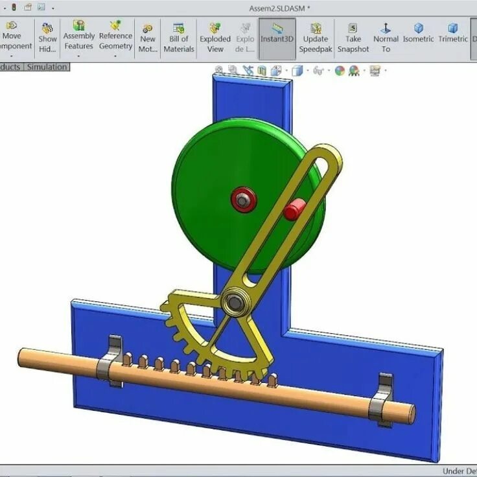Select the right gray rod bracket

pos(382,401)
